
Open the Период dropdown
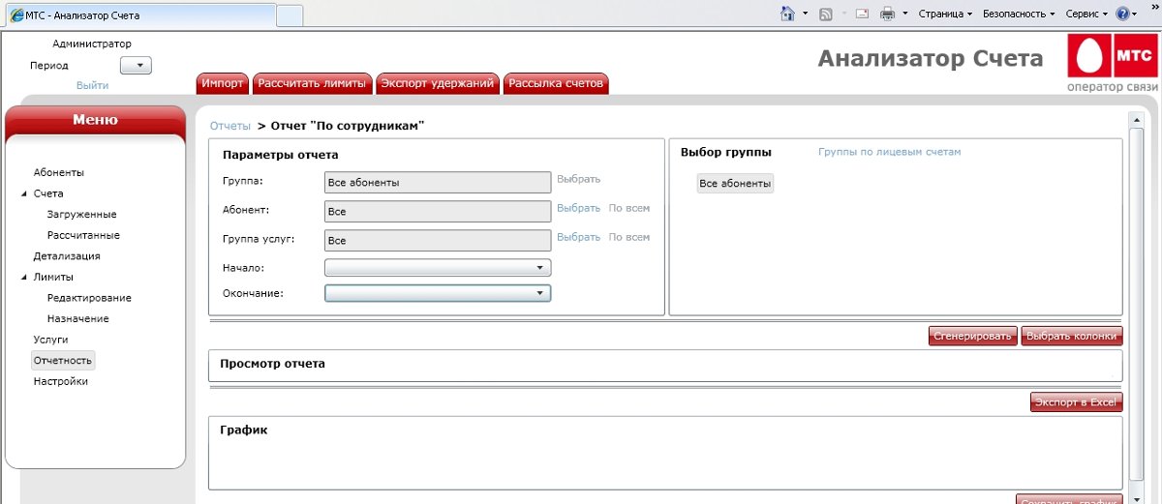(137, 66)
